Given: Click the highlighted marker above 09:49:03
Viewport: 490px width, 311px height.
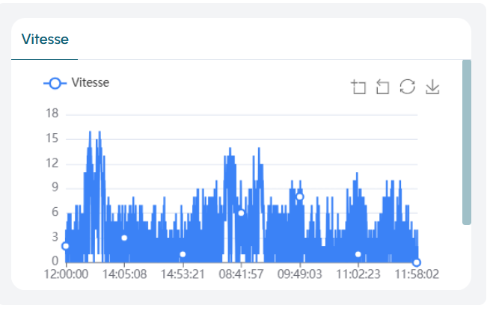Looking at the screenshot, I should 300,197.
